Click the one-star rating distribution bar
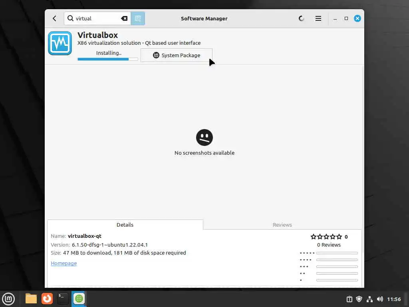 pos(337,280)
